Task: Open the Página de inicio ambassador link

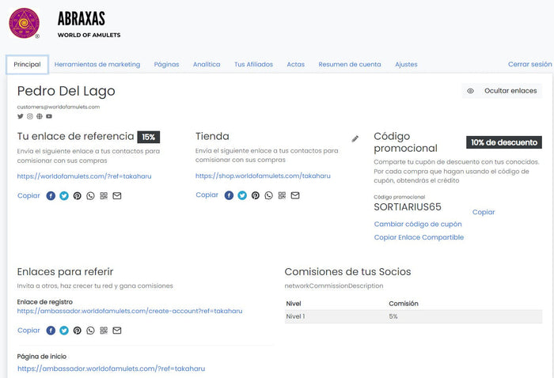Action: tap(111, 369)
